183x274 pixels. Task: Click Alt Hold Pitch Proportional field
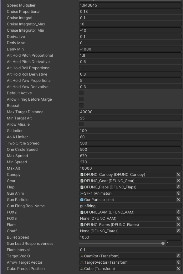point(130,55)
